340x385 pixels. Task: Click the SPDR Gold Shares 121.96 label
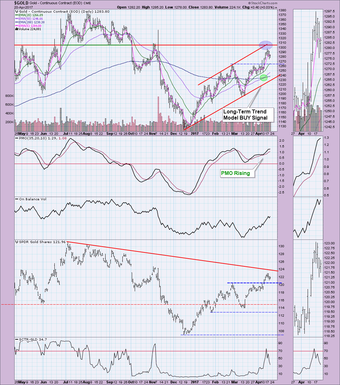[40, 242]
